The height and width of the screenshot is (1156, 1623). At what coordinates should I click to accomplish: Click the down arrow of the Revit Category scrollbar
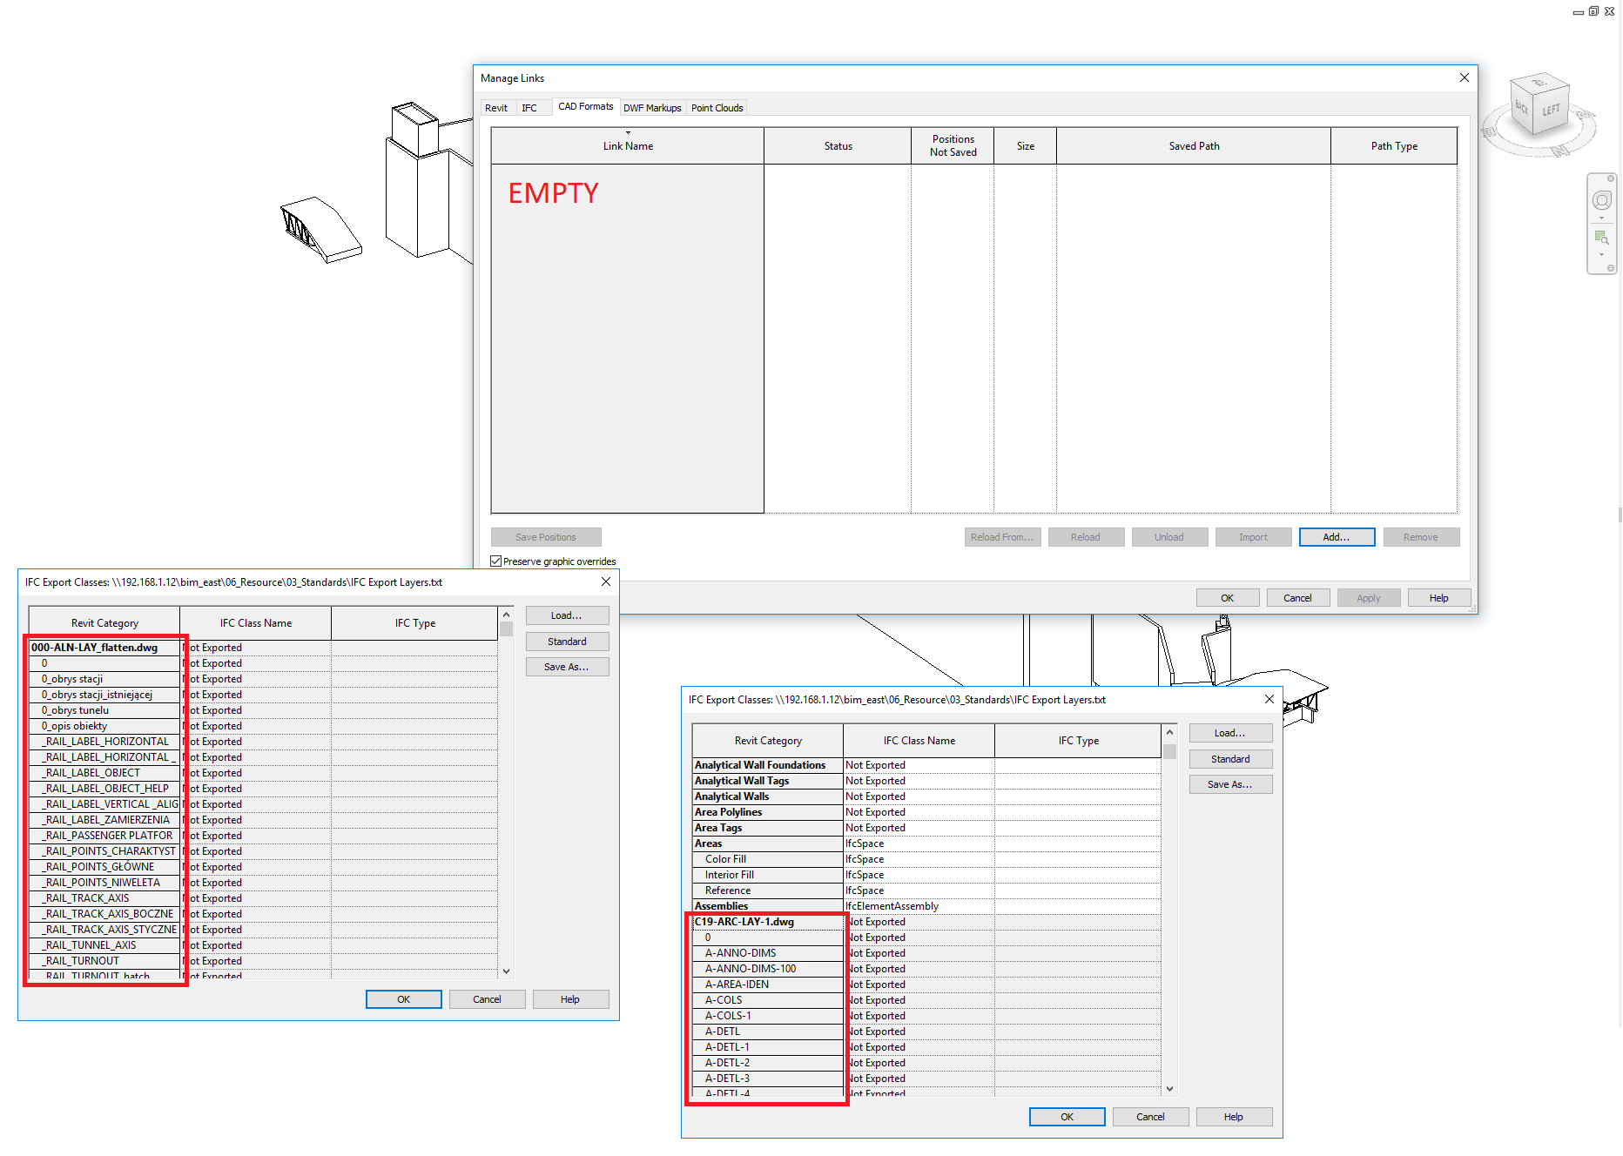[x=1170, y=1089]
